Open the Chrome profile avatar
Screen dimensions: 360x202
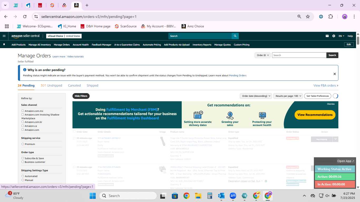point(345,17)
